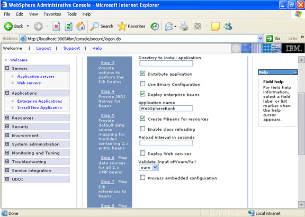This screenshot has height=217, width=305.
Task: Go to Step 4 JNDI names link
Action: tap(107, 91)
